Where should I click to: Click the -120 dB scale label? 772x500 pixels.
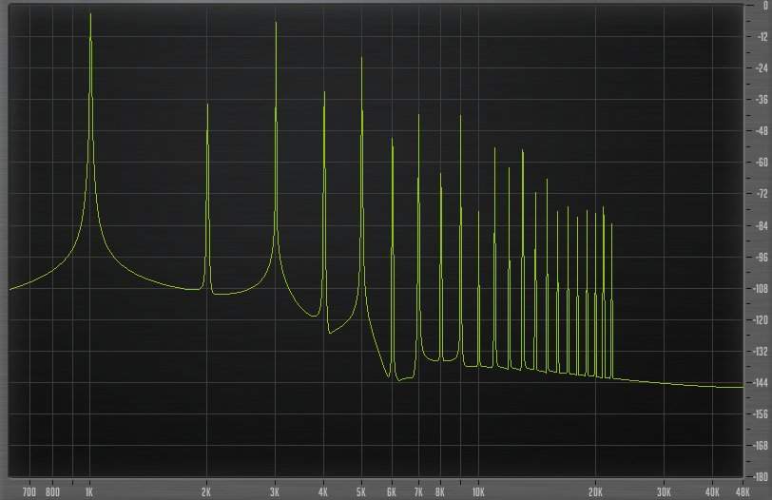[760, 320]
